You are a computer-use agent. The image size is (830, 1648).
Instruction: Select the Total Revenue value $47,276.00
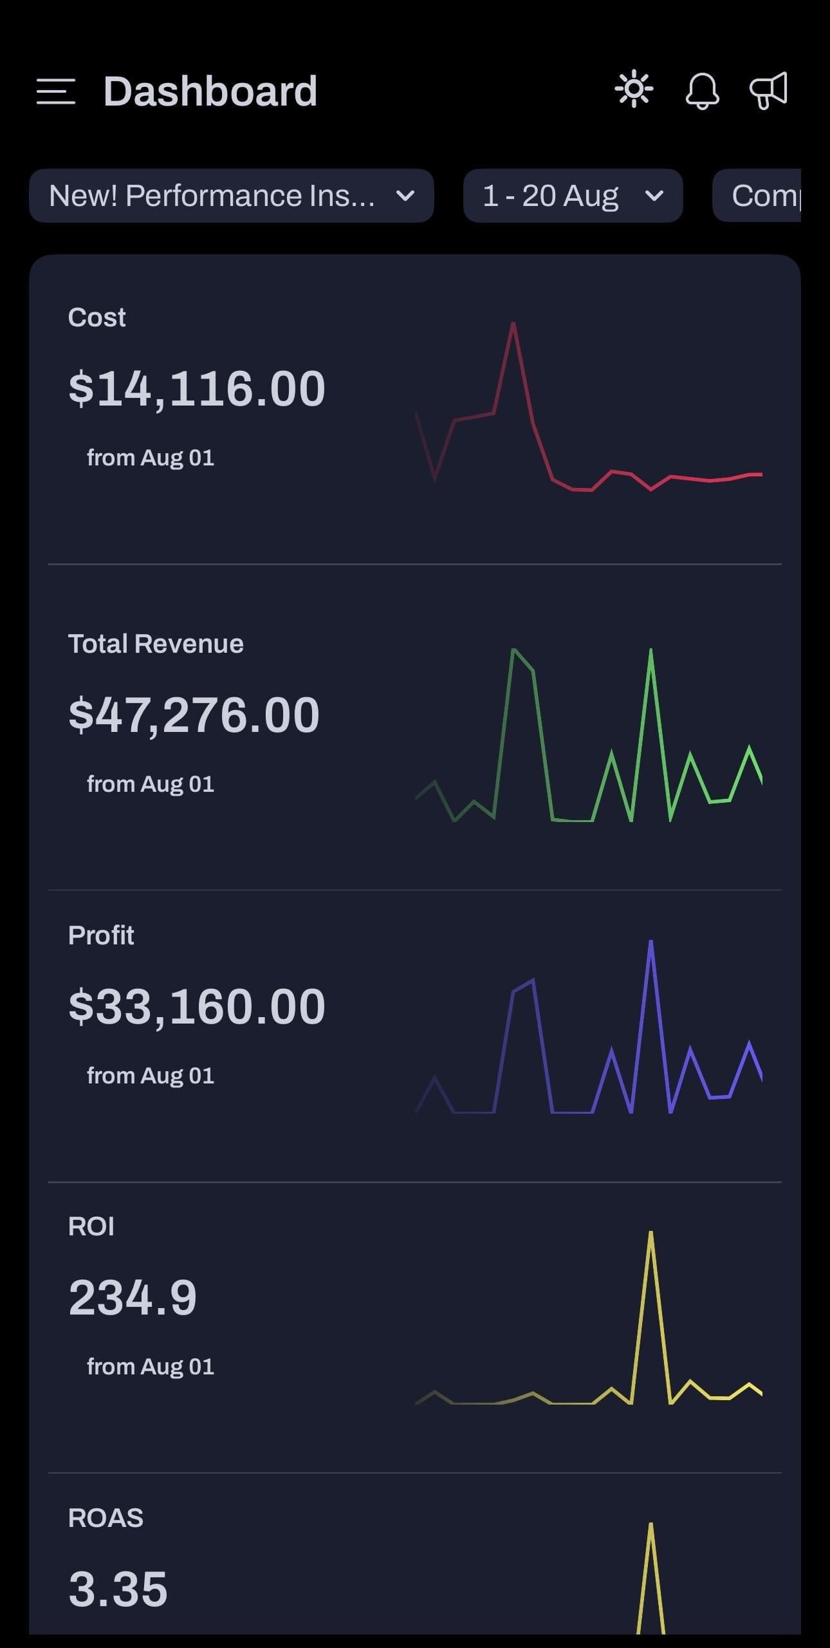click(194, 715)
